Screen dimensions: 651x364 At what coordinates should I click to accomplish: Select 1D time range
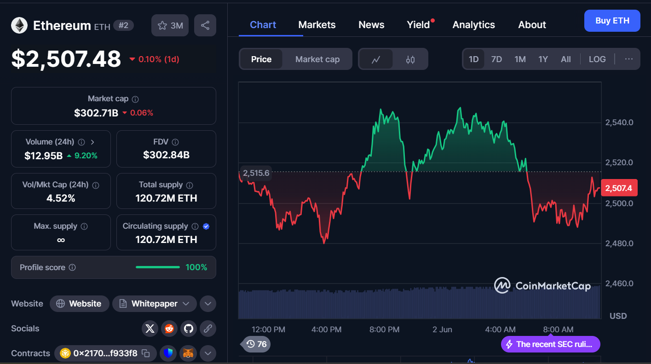[x=474, y=59]
